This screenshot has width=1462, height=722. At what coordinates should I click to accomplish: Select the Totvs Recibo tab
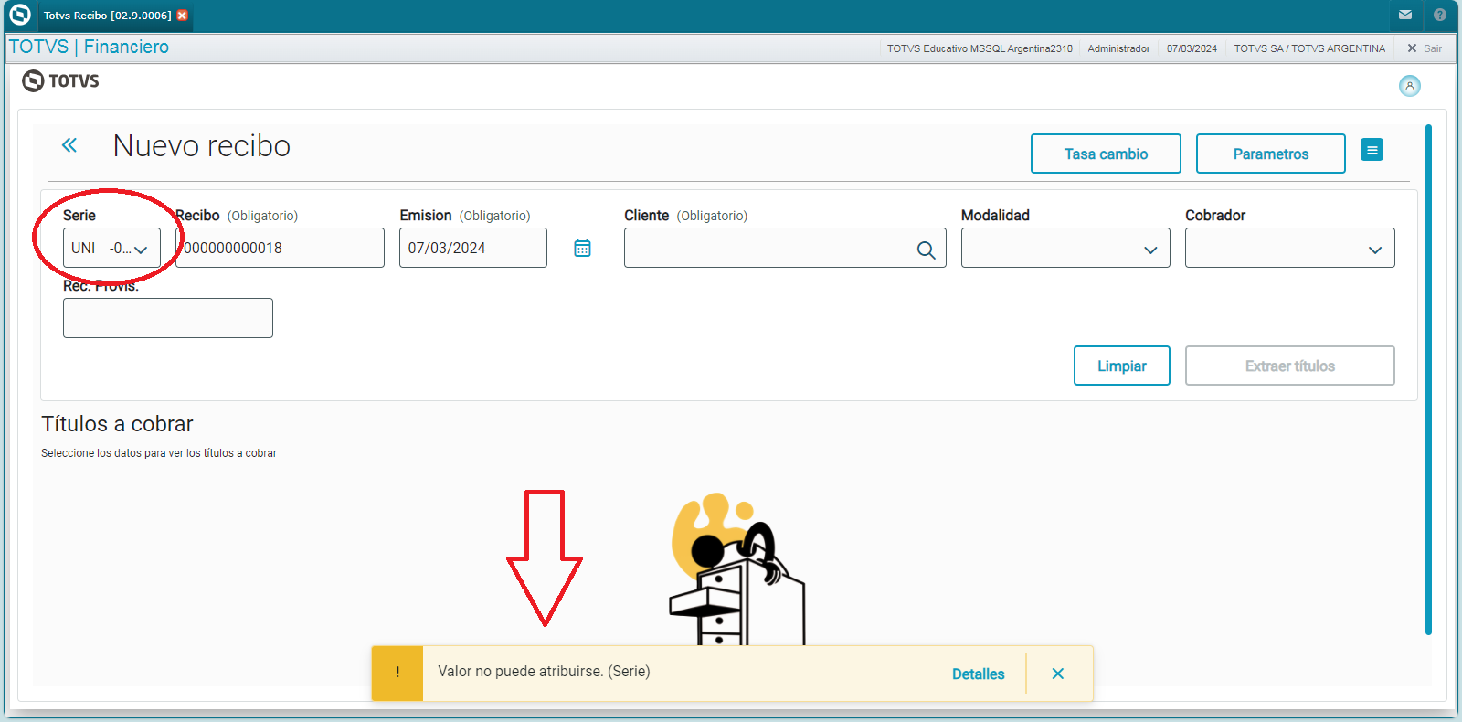107,16
